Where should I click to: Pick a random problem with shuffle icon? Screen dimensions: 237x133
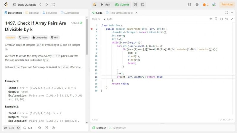53,5
